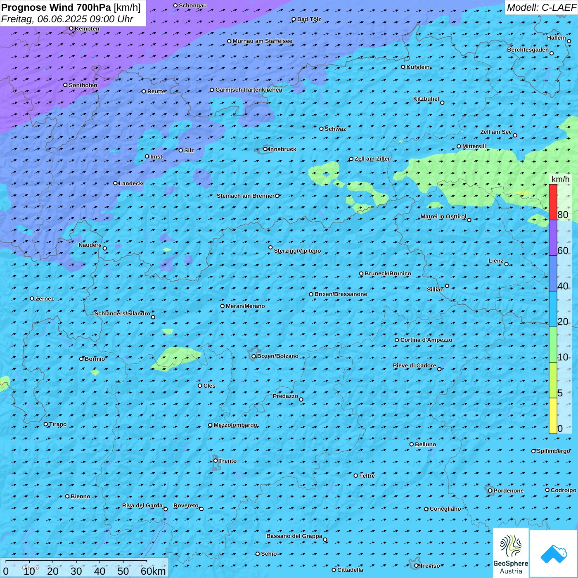Select the yellow 0 km/h legend color
This screenshot has width=578, height=578.
553,416
